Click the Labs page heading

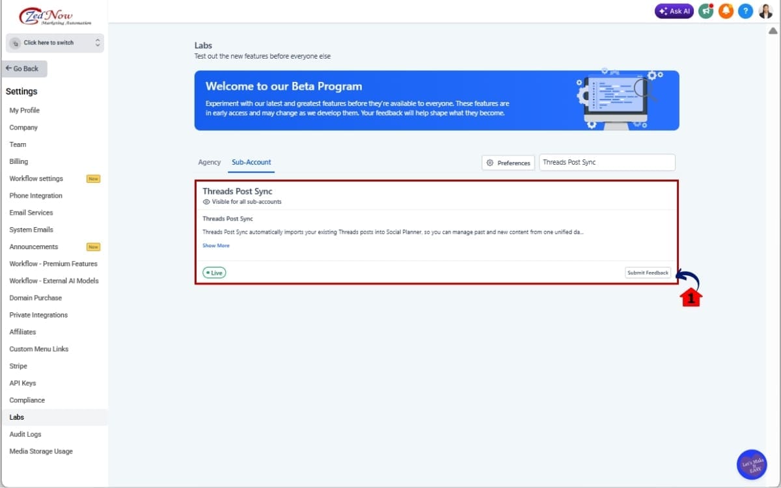point(203,46)
